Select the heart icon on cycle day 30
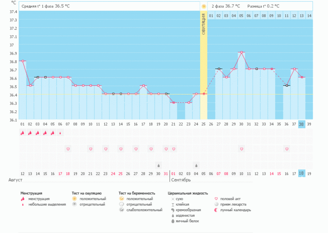 (242, 149)
